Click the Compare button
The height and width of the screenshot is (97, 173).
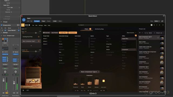point(37,21)
